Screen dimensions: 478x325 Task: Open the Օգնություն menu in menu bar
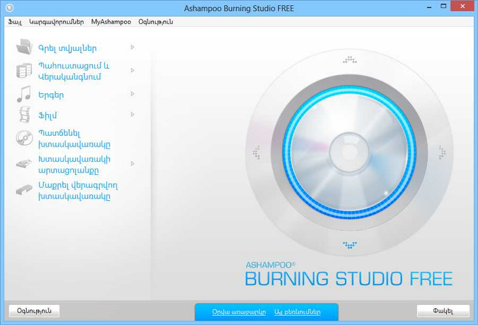pyautogui.click(x=156, y=22)
